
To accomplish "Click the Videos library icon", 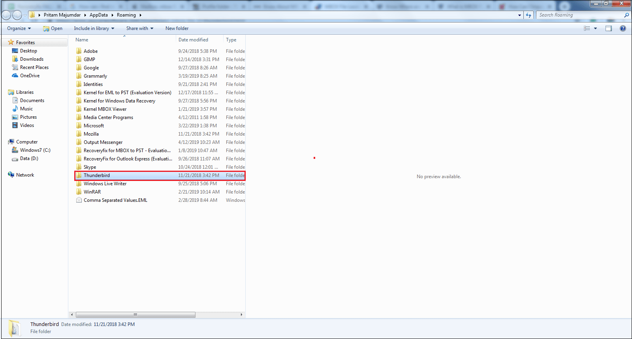I will pos(15,125).
